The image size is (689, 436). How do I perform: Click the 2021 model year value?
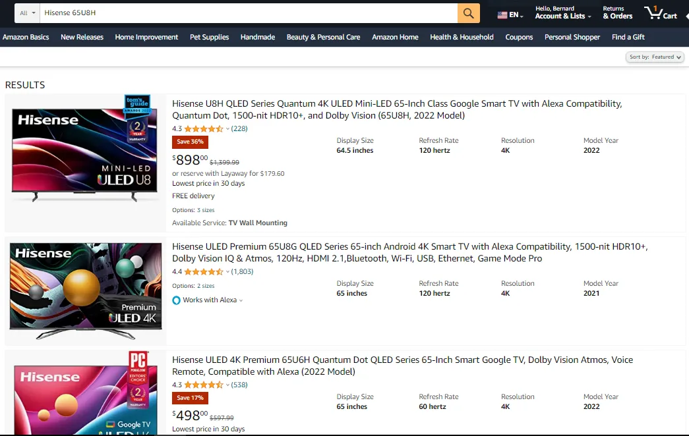tap(591, 294)
